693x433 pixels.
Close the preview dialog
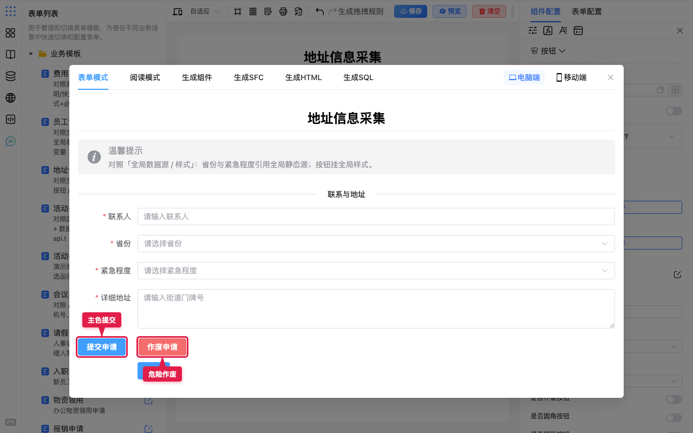[611, 77]
